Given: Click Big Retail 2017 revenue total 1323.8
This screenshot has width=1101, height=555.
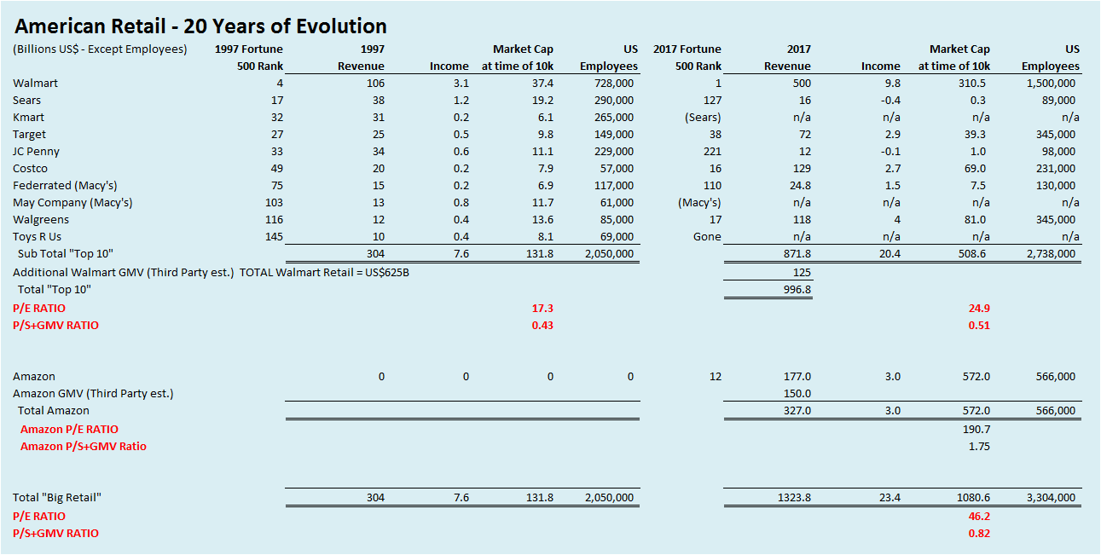Looking at the screenshot, I should pos(793,497).
